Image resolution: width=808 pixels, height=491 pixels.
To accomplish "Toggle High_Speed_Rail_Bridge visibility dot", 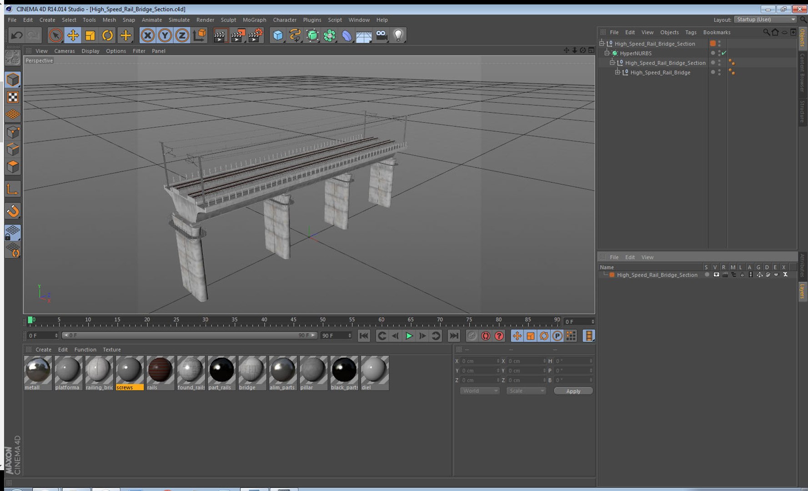I will tap(719, 70).
